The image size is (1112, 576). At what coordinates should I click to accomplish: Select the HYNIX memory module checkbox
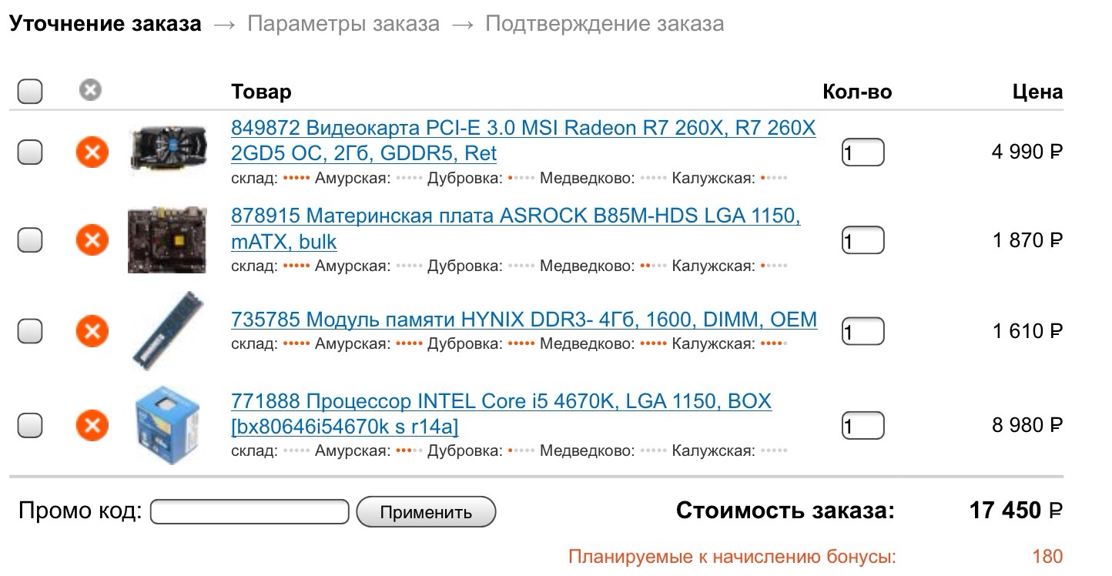point(30,331)
